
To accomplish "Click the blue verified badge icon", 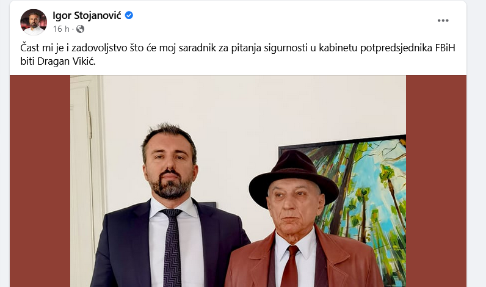I will click(x=129, y=15).
